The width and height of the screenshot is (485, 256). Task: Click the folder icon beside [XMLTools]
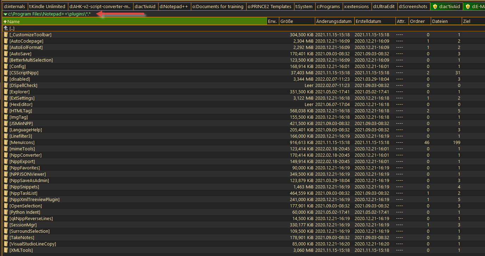(6, 250)
